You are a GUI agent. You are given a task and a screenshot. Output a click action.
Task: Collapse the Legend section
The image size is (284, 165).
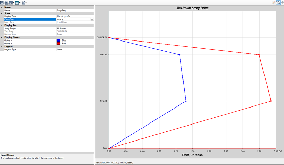point(2,47)
